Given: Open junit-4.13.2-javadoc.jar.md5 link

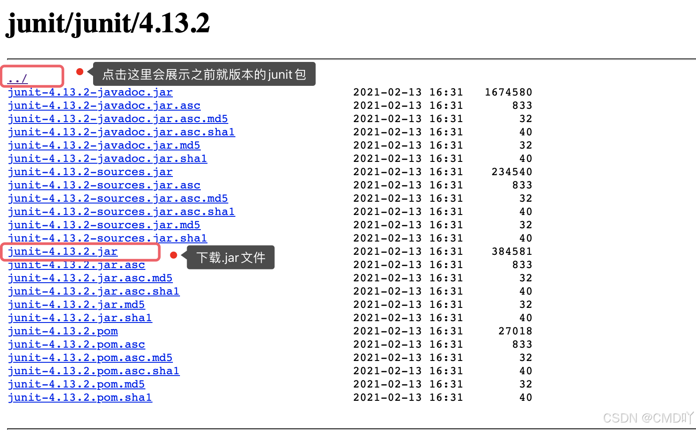Looking at the screenshot, I should coord(104,146).
